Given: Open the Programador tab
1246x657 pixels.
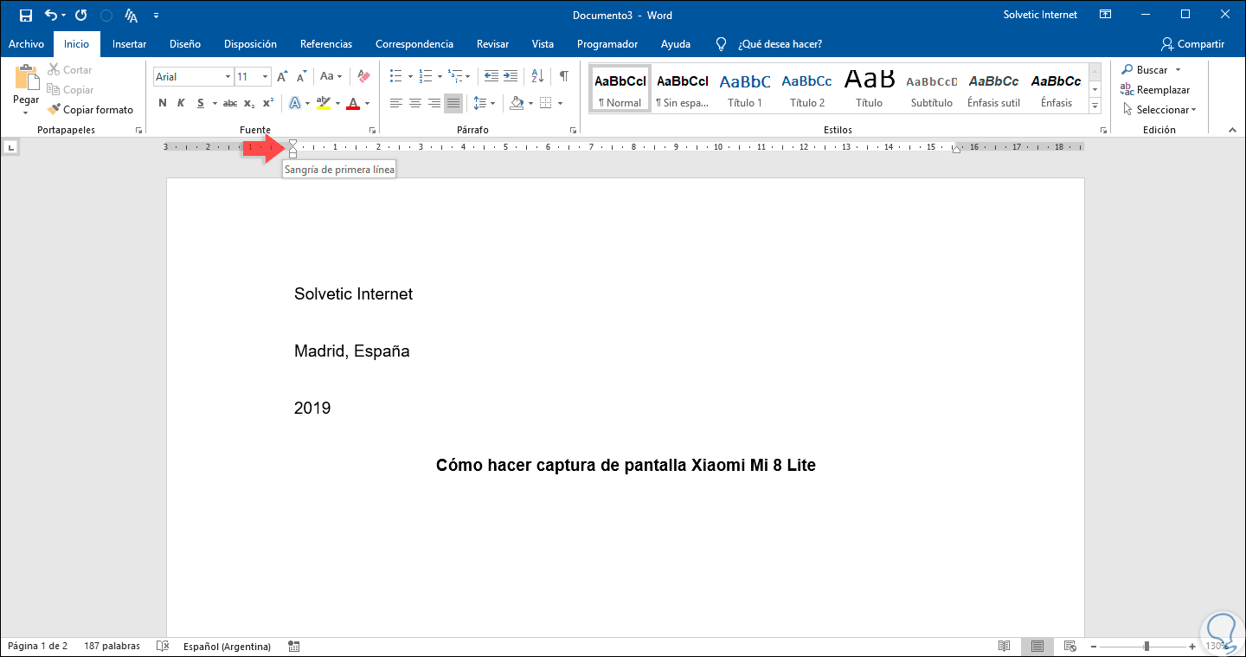Looking at the screenshot, I should click(607, 44).
